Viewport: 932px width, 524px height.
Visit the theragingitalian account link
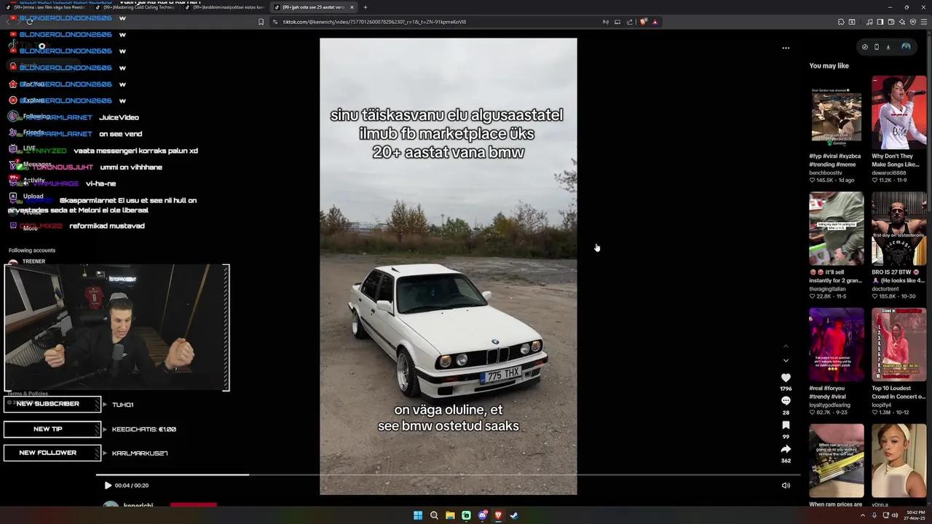826,289
